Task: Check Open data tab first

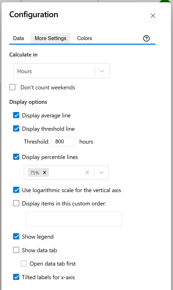Action: click(x=24, y=263)
